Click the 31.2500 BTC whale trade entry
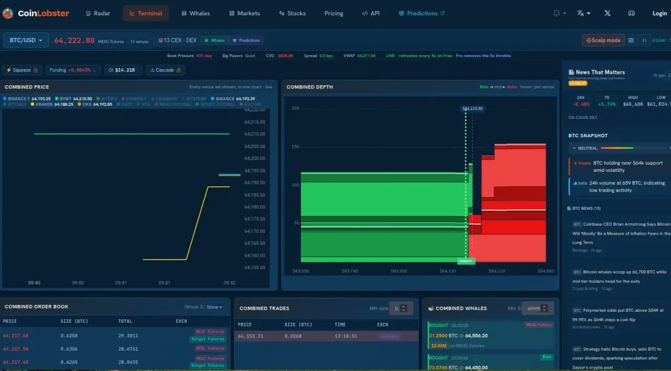671x371 pixels. click(491, 335)
